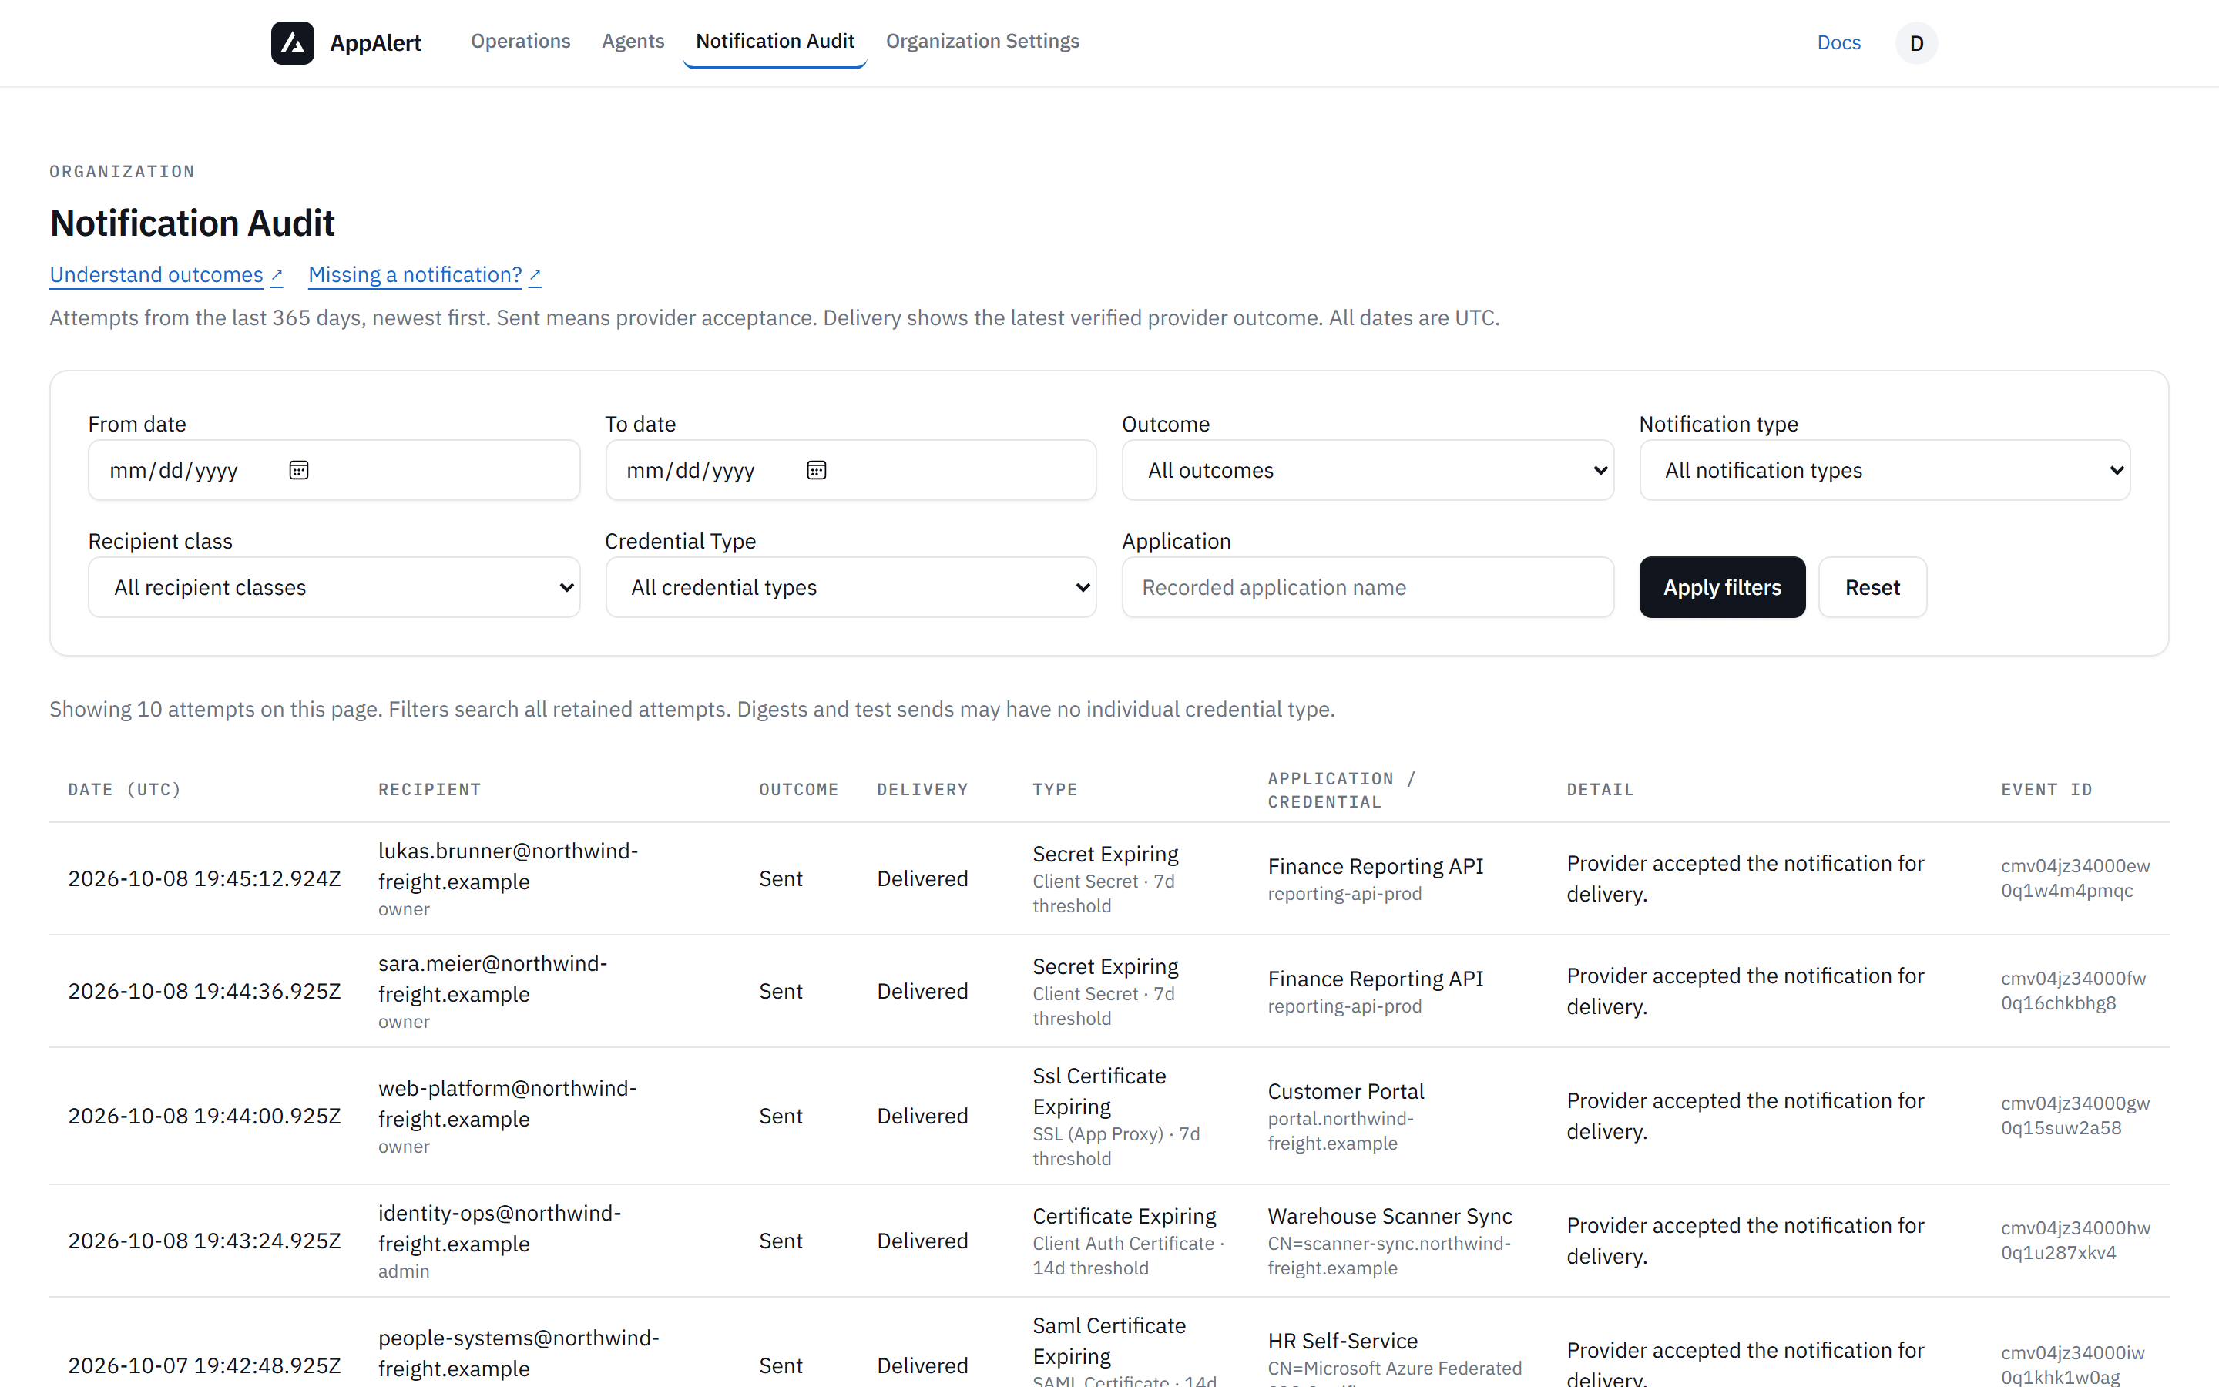The image size is (2219, 1387).
Task: Go to the Operations tab
Action: click(521, 42)
